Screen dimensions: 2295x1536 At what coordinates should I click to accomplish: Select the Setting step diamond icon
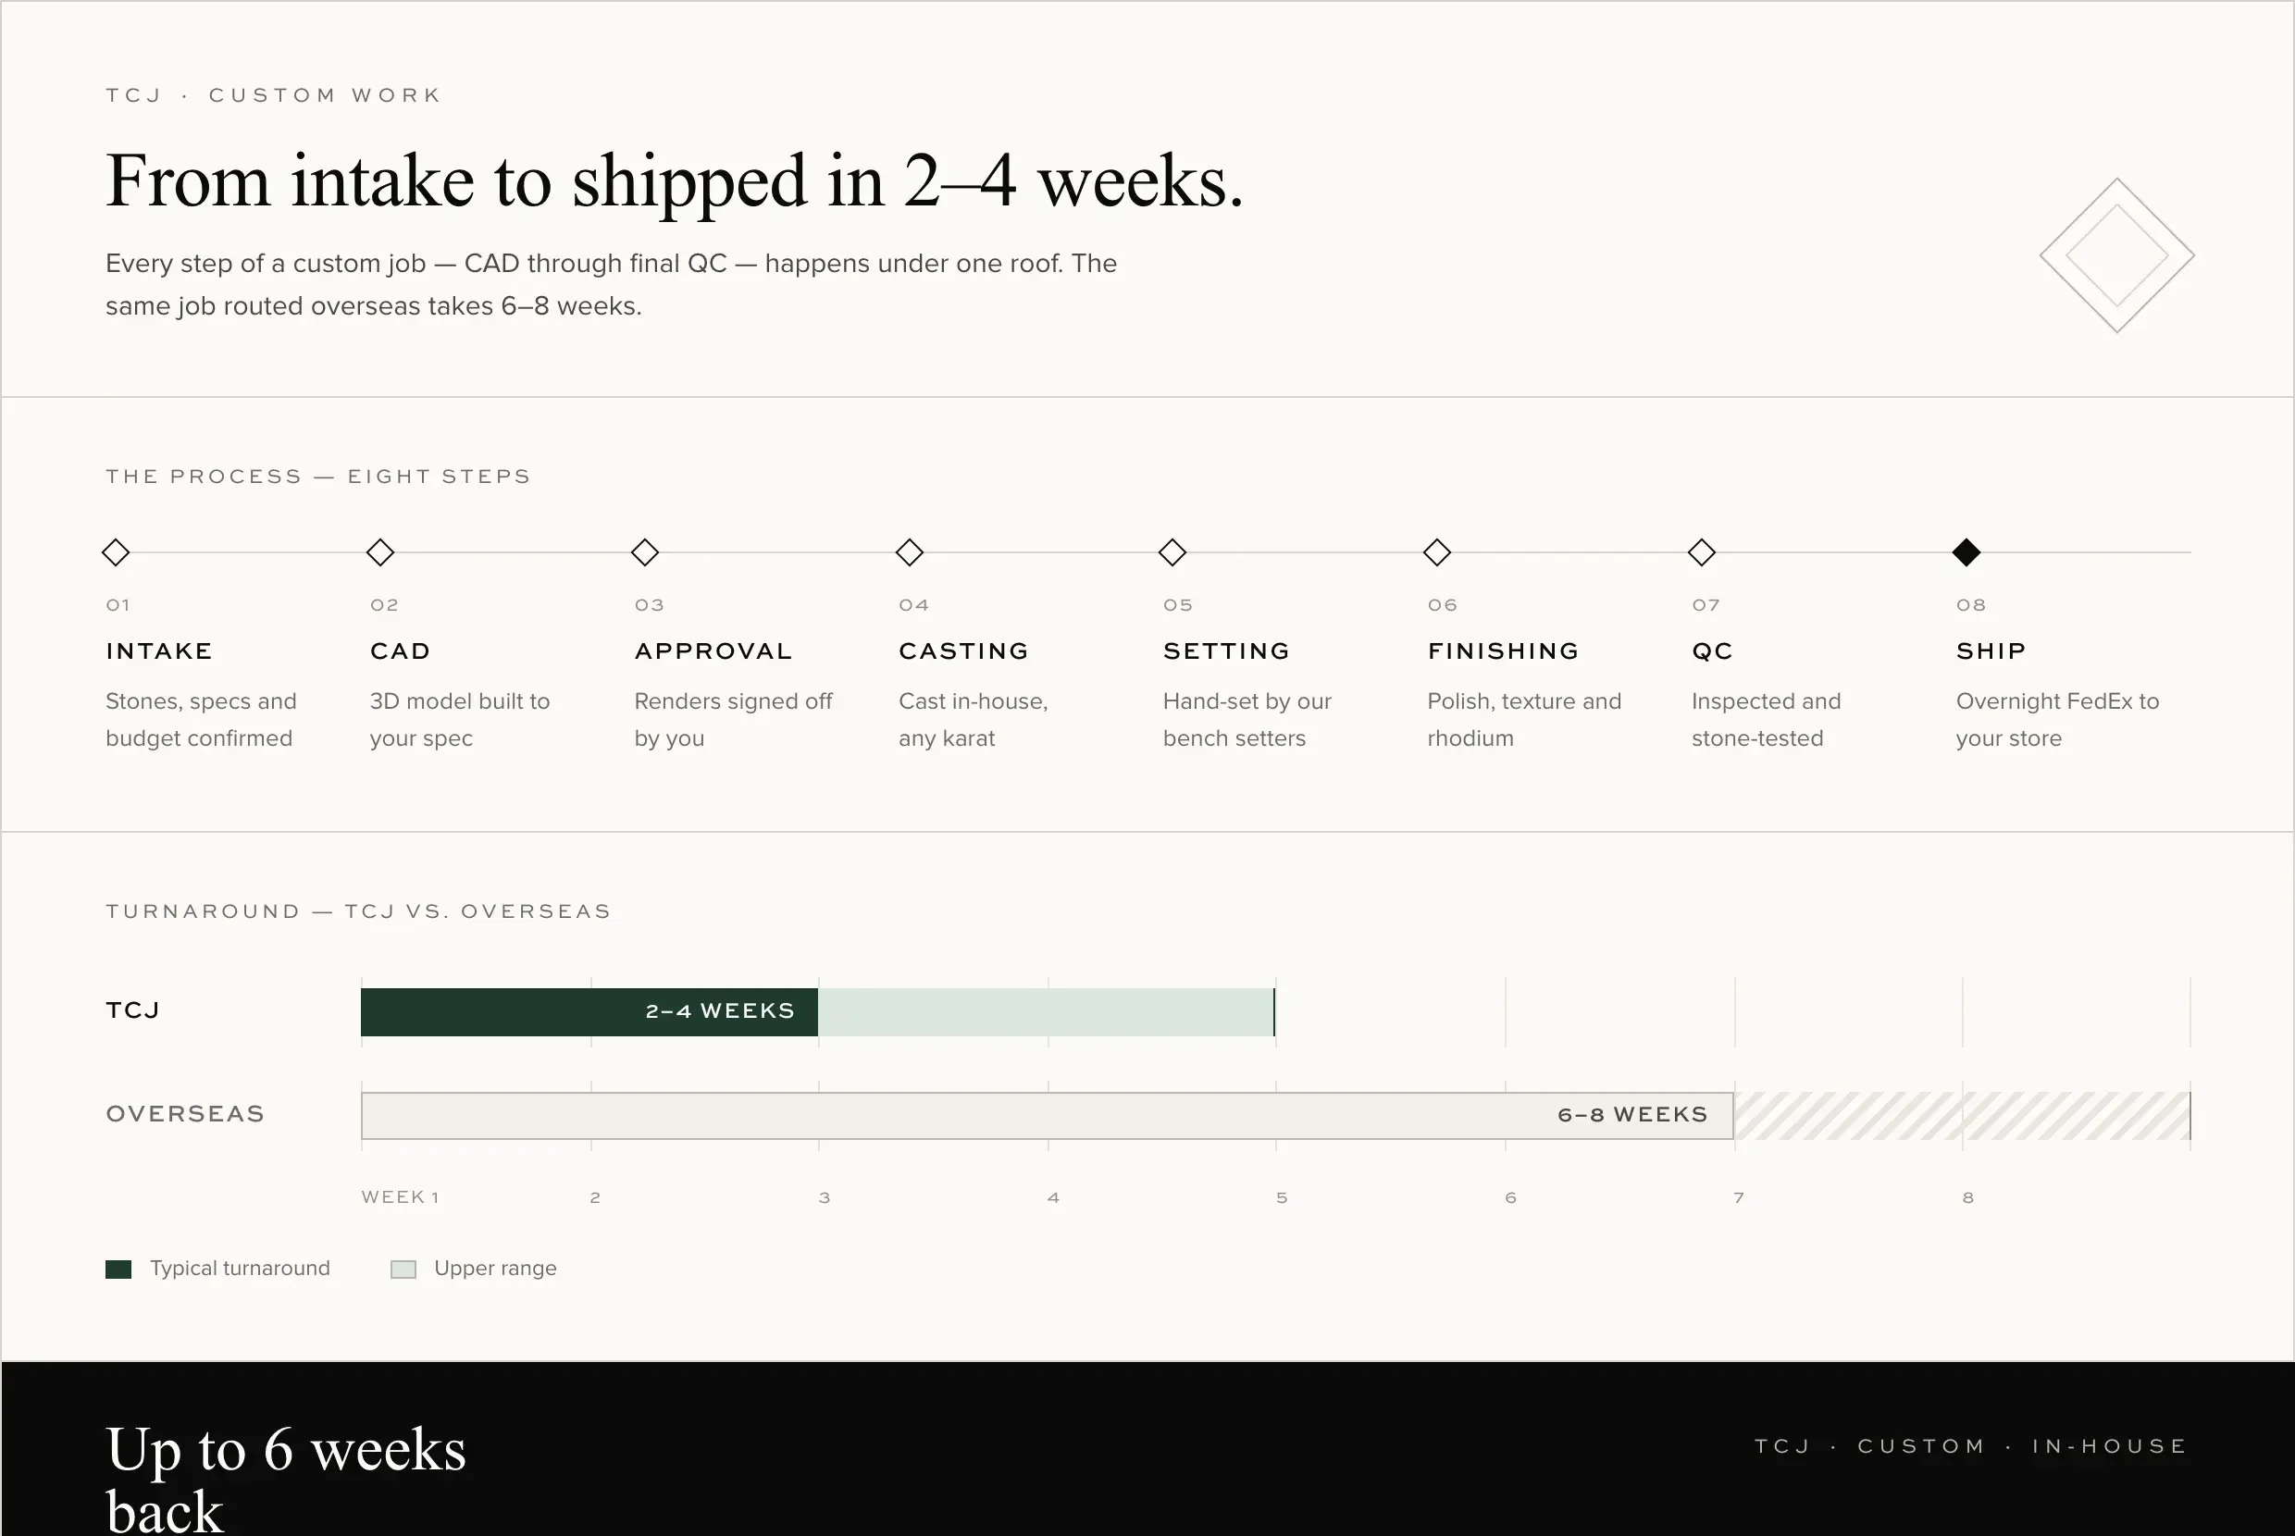[1172, 552]
